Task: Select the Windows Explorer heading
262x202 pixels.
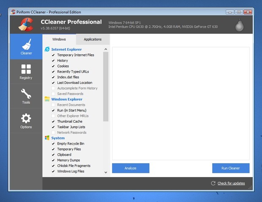Action: click(x=67, y=99)
